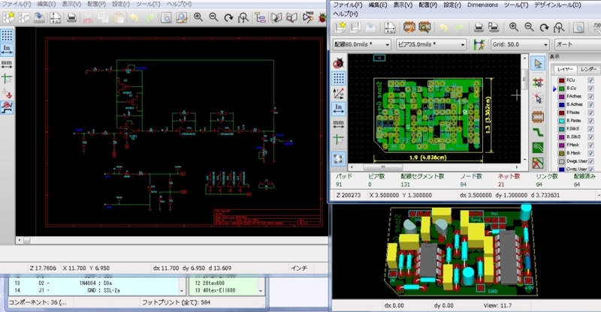Select Highlight net tool in Pcbnew

point(538,82)
